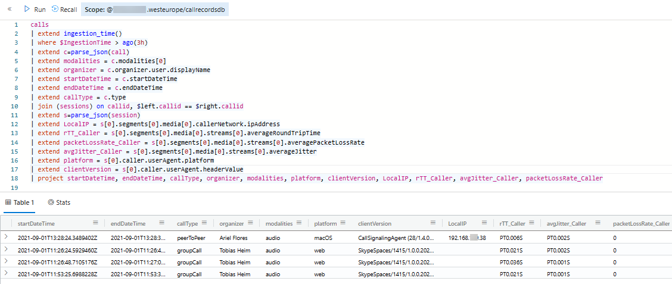Open modalities column menu icon

[298, 223]
